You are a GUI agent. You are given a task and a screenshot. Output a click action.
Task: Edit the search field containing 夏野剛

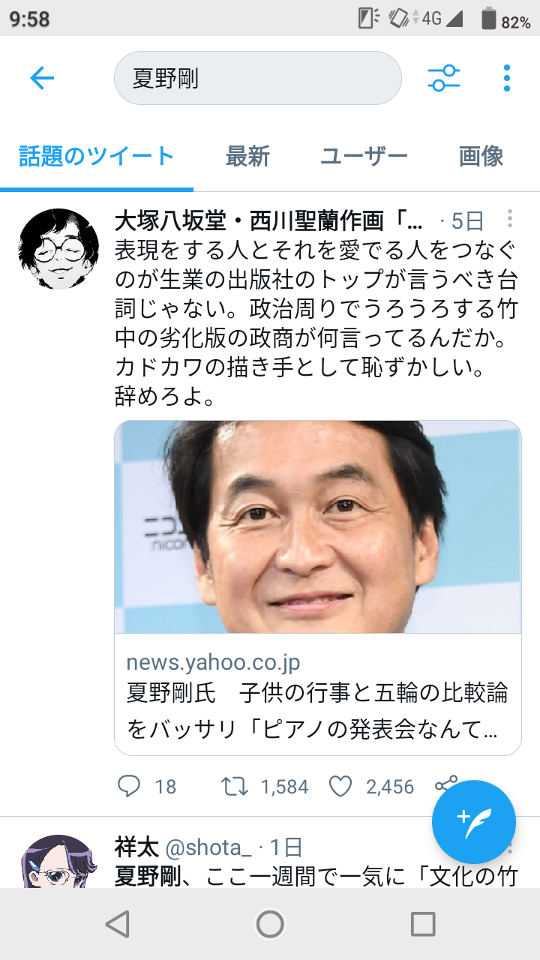(258, 78)
